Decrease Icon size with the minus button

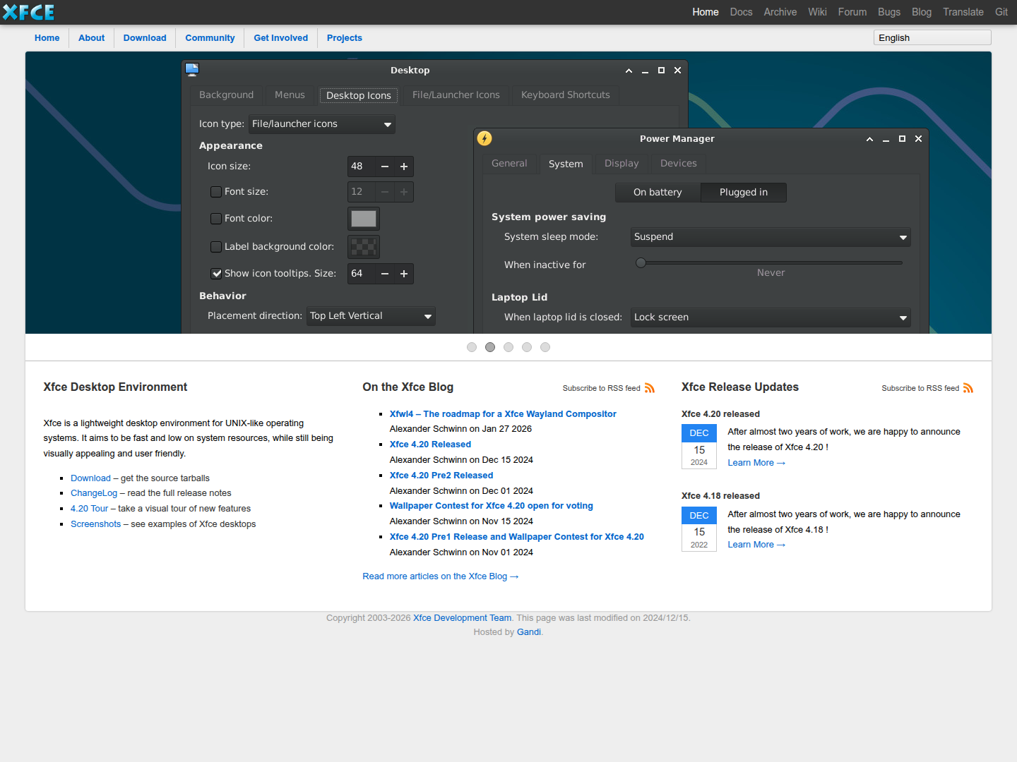point(385,167)
